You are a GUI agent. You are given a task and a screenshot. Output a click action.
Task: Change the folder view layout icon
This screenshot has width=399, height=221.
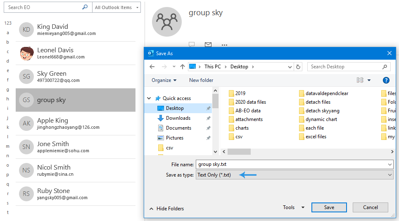point(360,80)
